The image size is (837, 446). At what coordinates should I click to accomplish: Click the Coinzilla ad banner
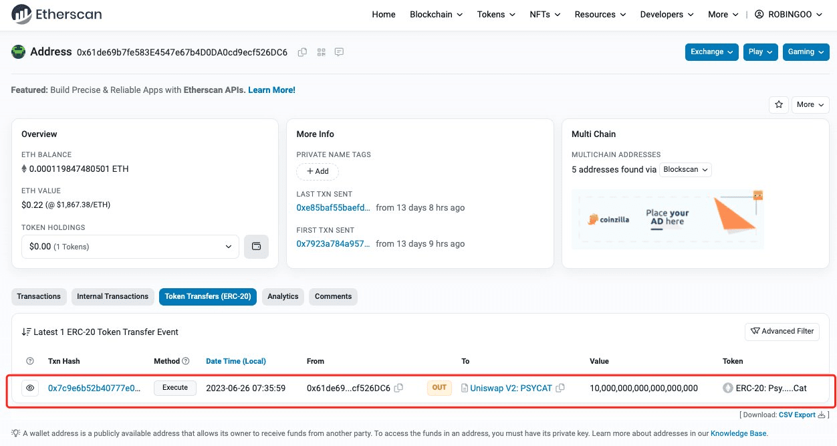point(667,219)
